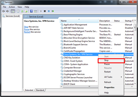Open the Action menu
This screenshot has height=97, width=138.
click(12, 7)
